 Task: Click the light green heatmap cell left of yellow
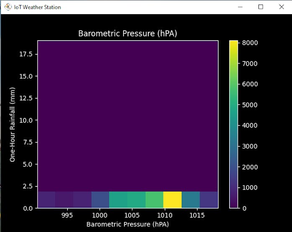155,200
